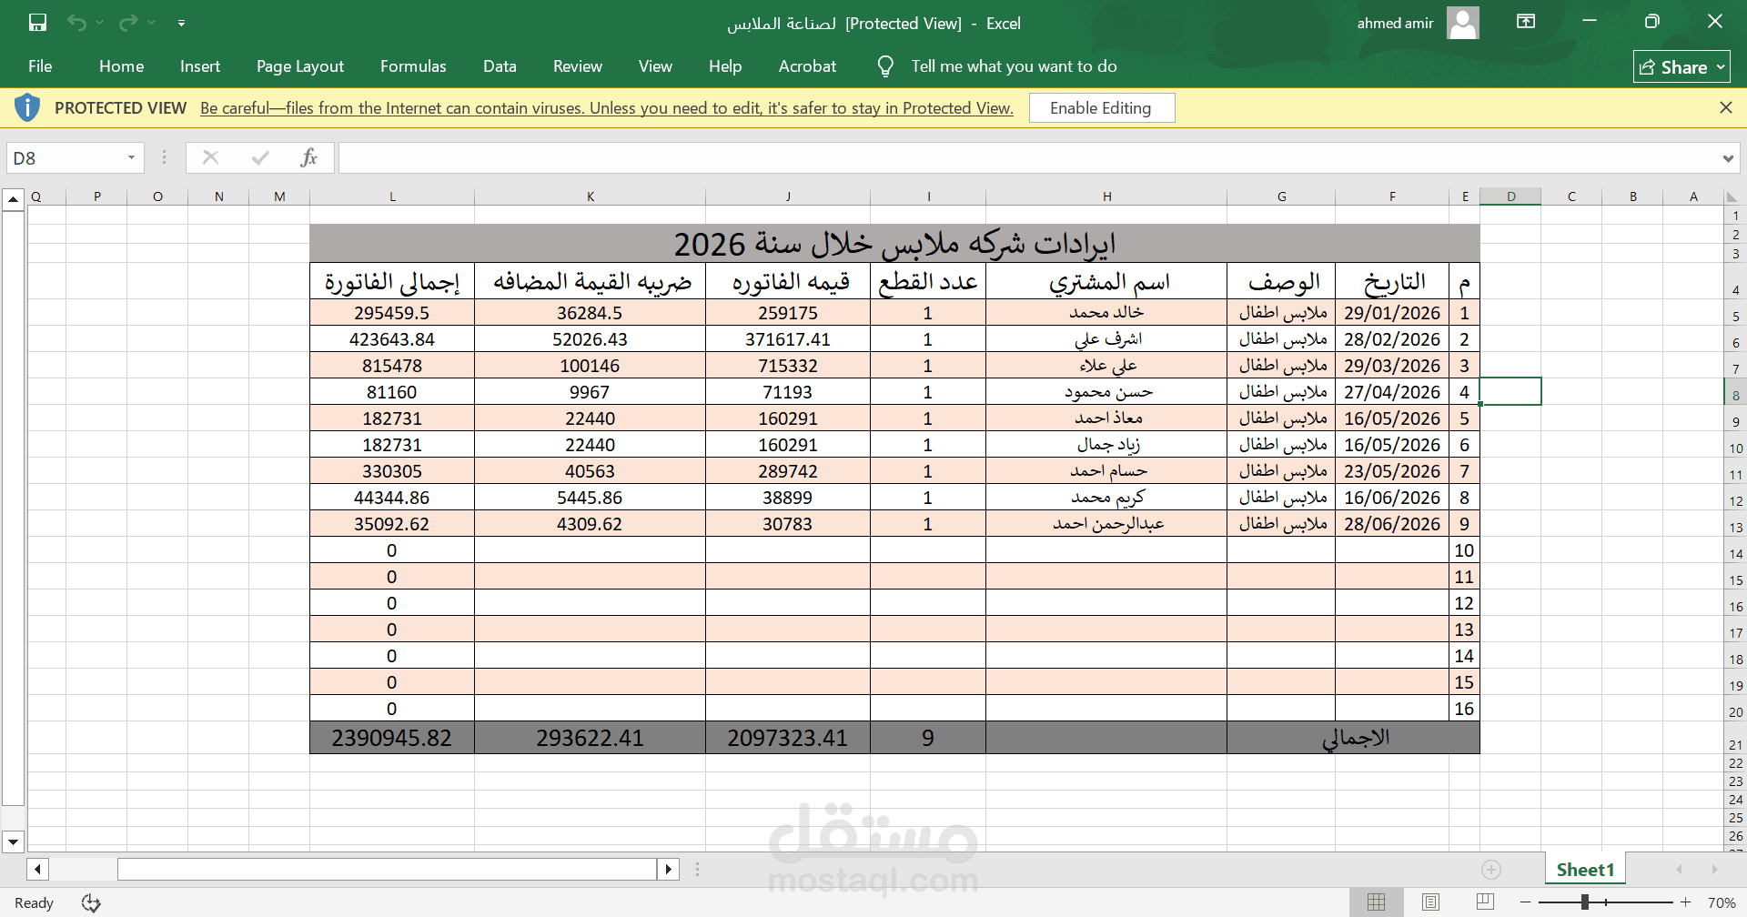This screenshot has height=917, width=1747.
Task: Click cell with total 2390945.82
Action: pyautogui.click(x=392, y=738)
